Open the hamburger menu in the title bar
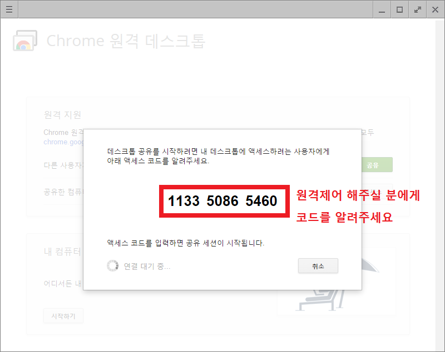Image resolution: width=445 pixels, height=352 pixels. (9, 9)
